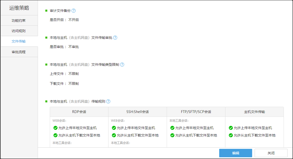293x159 pixels.
Task: Click FTP/SFTP/SCP会话 green check for 允许上传本地文件至主机
Action: pos(172,128)
